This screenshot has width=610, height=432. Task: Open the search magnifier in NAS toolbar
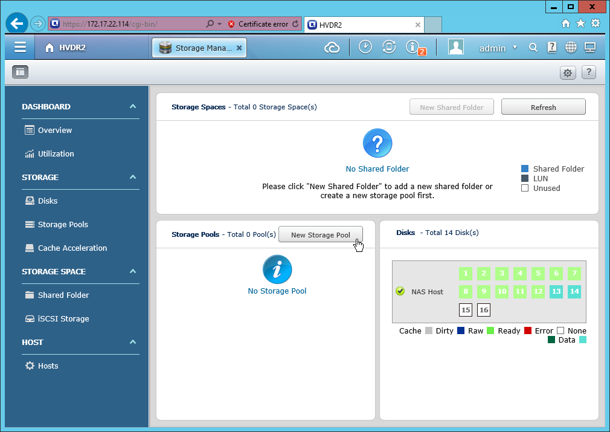(x=533, y=48)
